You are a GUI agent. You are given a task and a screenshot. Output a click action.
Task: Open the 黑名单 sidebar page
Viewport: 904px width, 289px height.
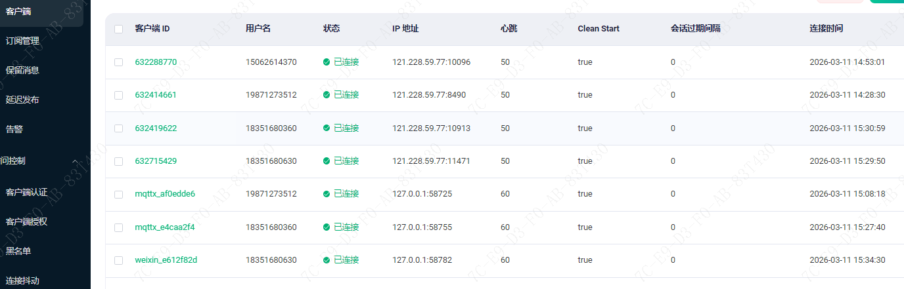(18, 251)
